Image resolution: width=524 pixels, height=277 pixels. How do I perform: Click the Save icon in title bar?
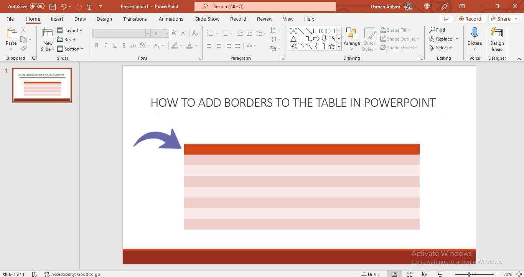53,7
